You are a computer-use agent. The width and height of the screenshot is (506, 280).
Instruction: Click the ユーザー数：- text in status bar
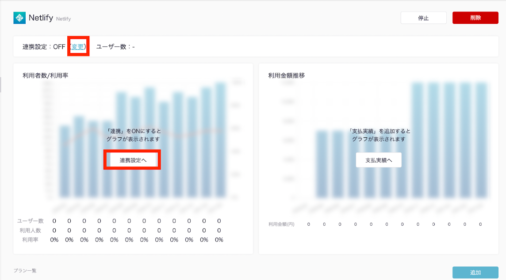coord(115,47)
